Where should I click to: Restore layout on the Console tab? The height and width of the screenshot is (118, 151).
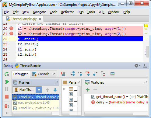[x=53, y=74]
